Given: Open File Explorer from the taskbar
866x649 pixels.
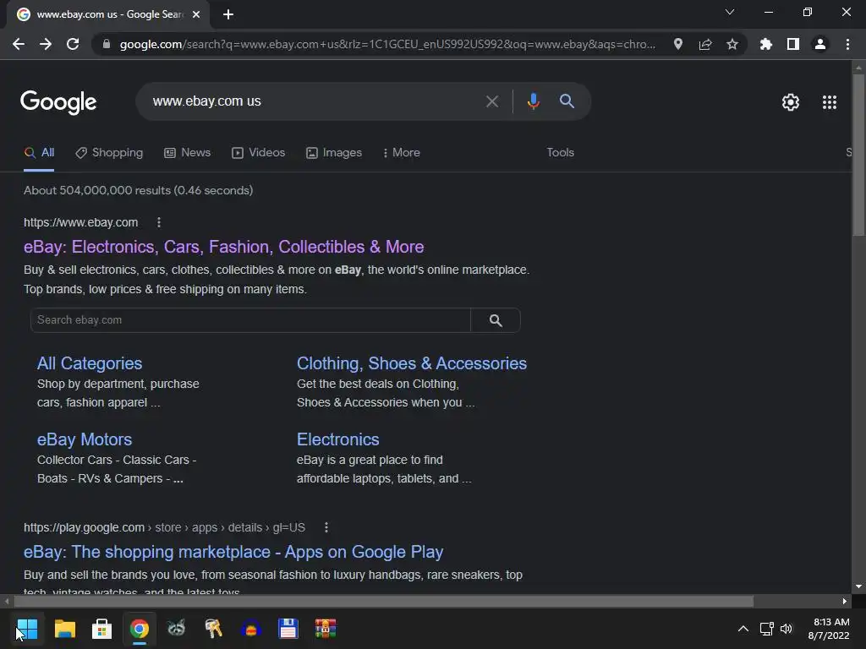Looking at the screenshot, I should (64, 629).
